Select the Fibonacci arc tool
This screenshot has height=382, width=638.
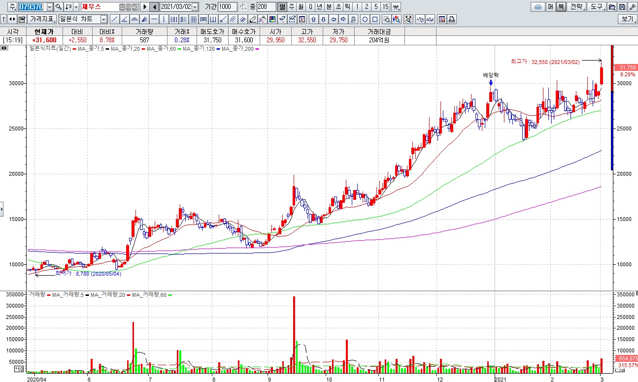134,19
